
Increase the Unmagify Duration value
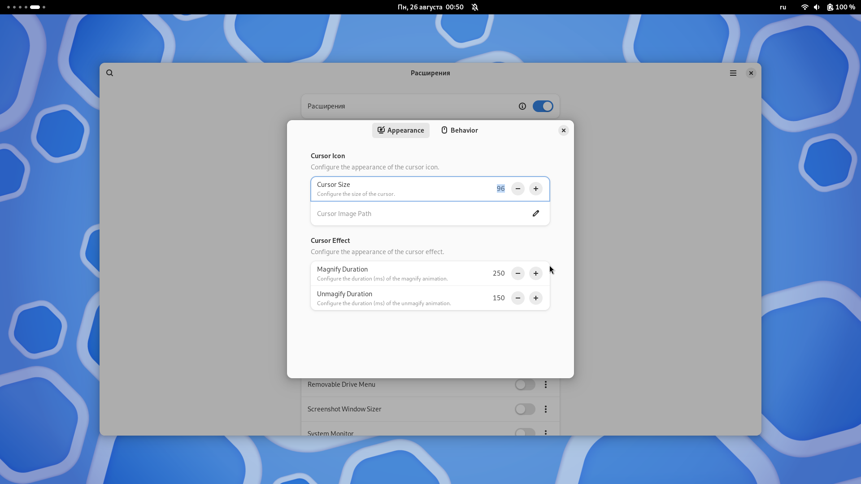pyautogui.click(x=536, y=298)
